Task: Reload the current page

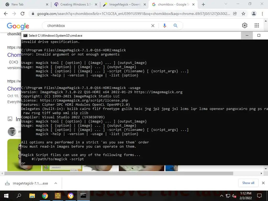Action: [23, 14]
